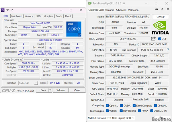Viewport: 172px width, 122px height.
Task: Click the Specification field Core i7-14700HX
Action: pos(50,40)
